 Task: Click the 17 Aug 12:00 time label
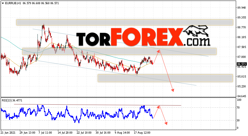(x=142, y=132)
